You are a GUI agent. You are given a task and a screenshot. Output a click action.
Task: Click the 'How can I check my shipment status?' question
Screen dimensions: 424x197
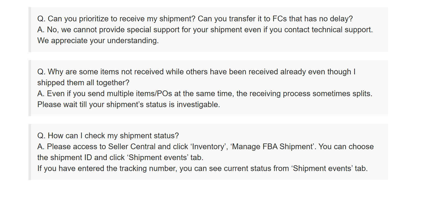pyautogui.click(x=108, y=136)
